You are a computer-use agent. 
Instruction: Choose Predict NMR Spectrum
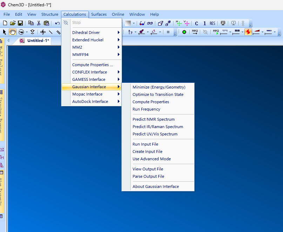point(158,119)
